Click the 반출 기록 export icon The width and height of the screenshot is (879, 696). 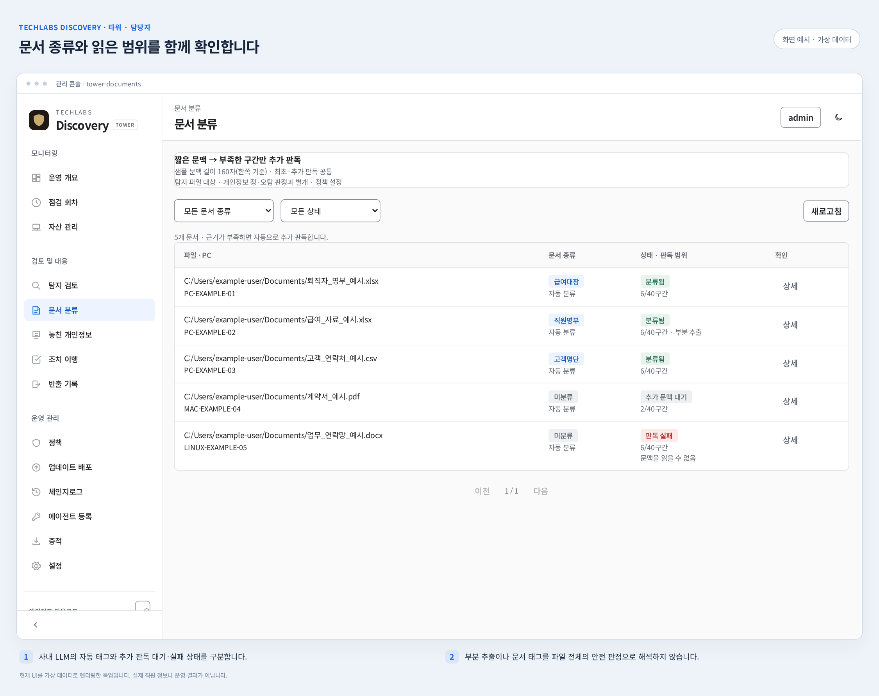click(36, 384)
